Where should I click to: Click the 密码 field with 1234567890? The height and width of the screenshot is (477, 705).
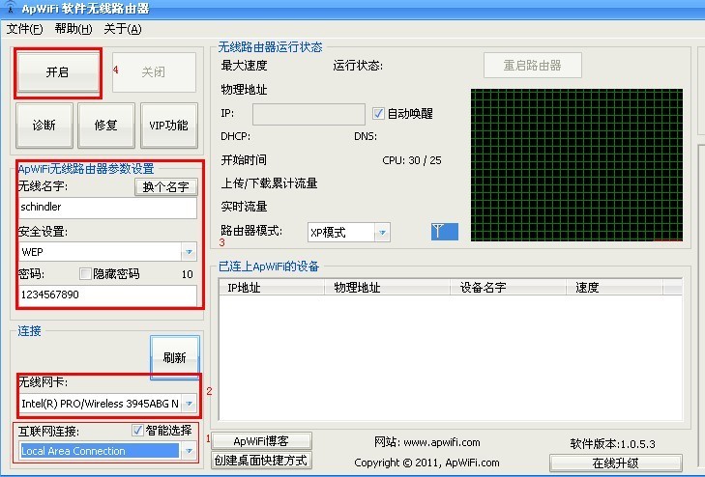pyautogui.click(x=108, y=295)
